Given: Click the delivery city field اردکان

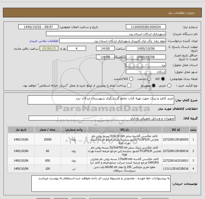Looking at the screenshot, I should tap(146, 72).
